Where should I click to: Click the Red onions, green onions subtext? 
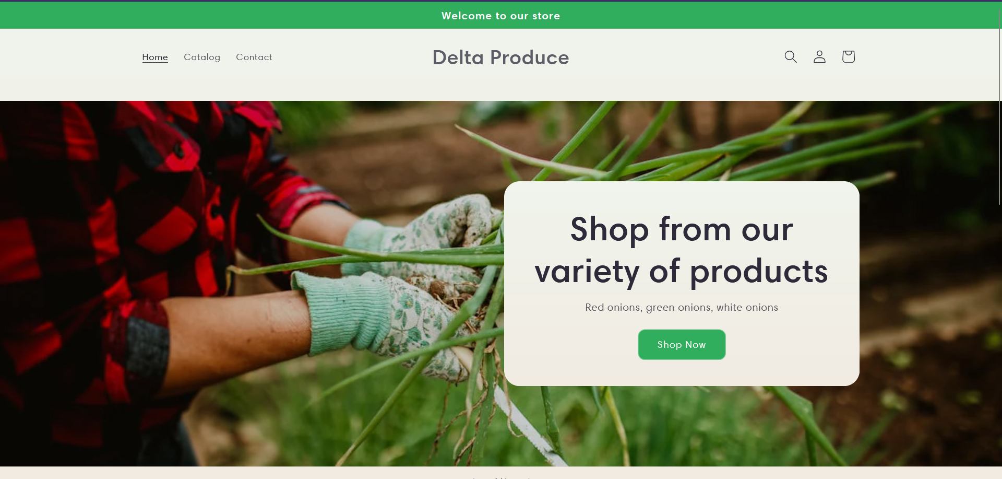click(682, 307)
